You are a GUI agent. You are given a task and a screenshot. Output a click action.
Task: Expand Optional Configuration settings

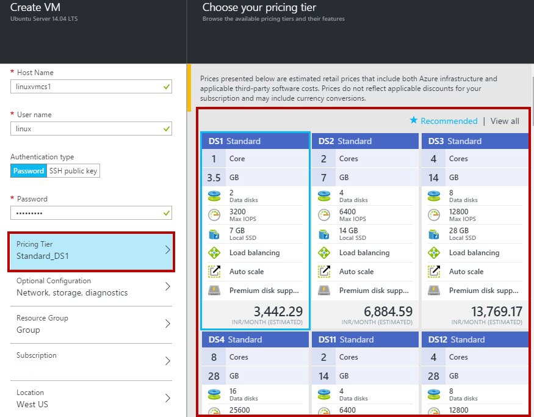92,287
